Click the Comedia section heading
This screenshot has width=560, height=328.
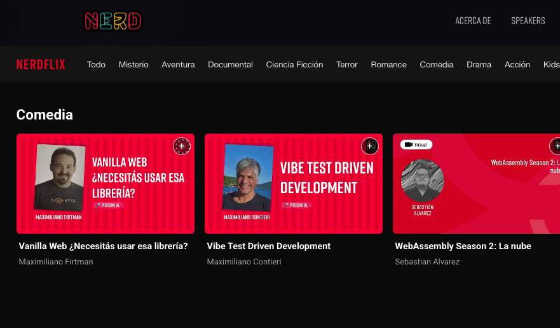pos(44,114)
